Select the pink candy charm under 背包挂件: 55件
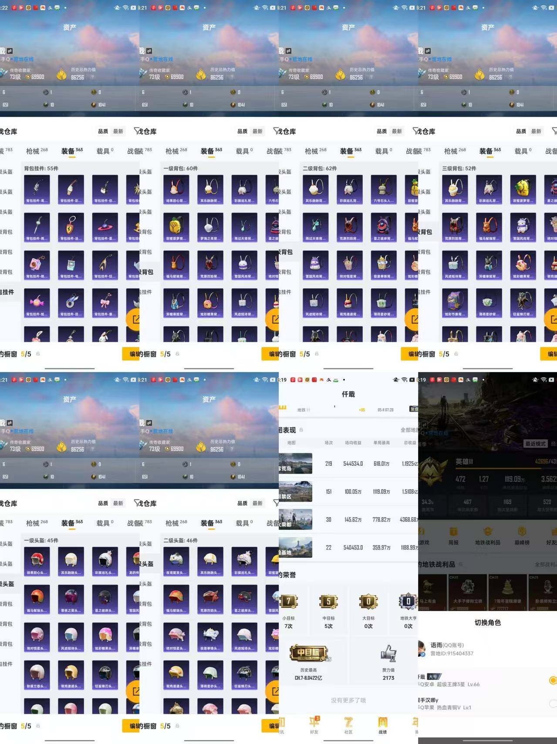 click(37, 303)
